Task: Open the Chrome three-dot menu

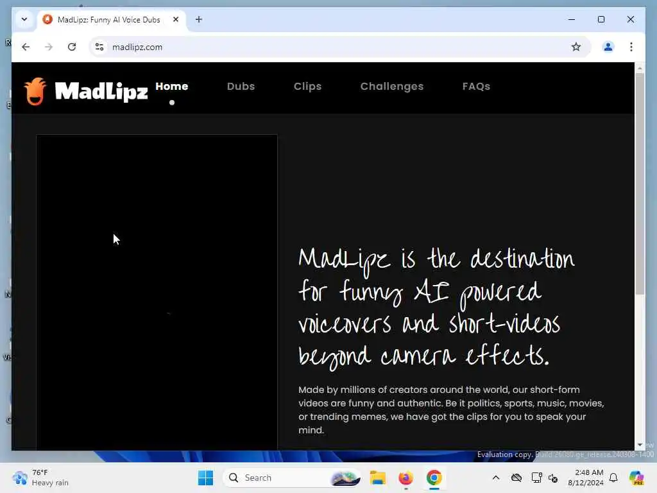Action: 631,47
